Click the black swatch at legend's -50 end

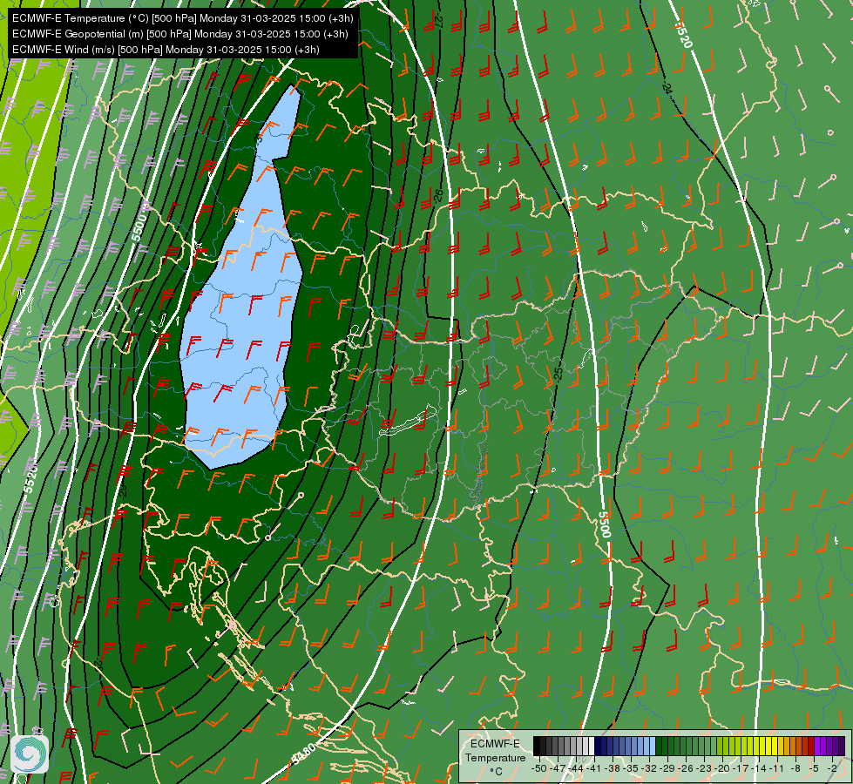537,746
